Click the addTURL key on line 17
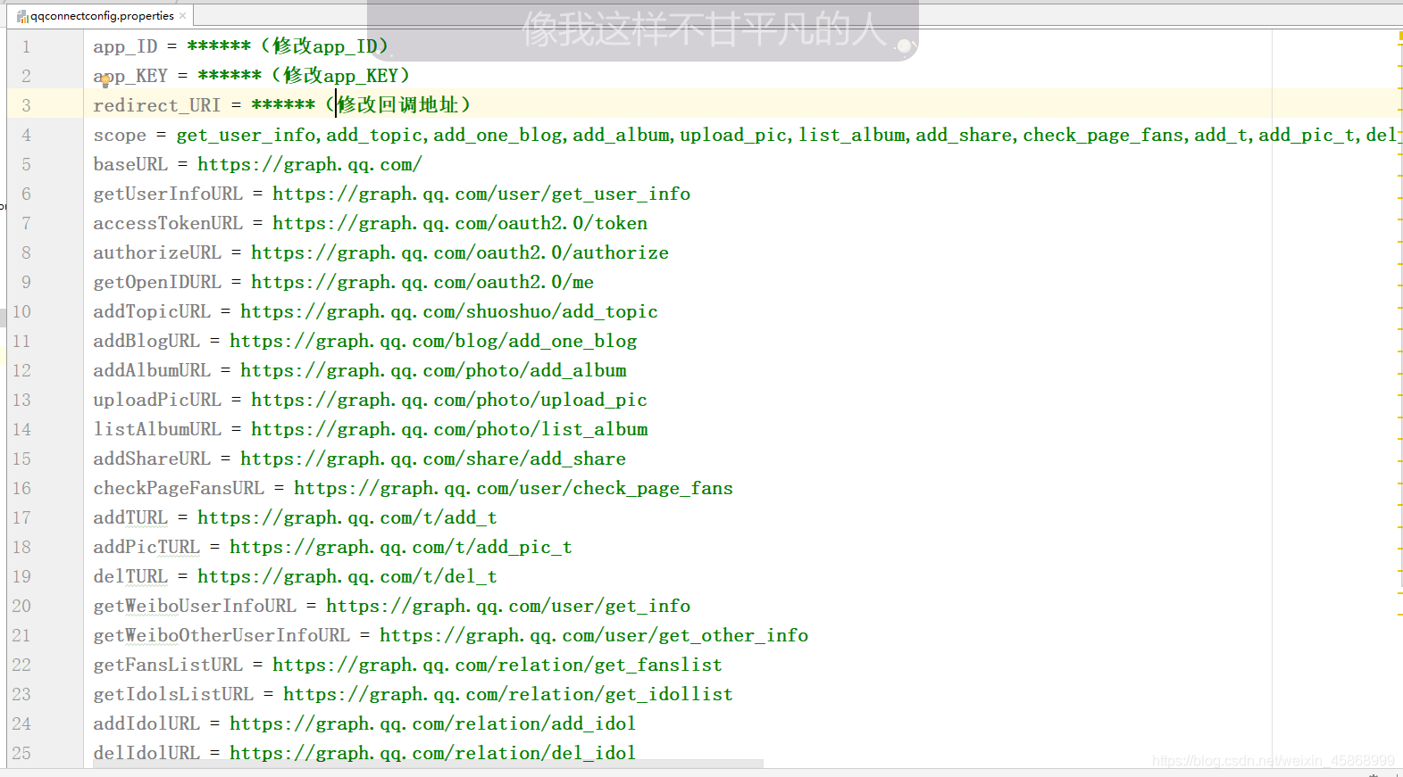 (130, 517)
